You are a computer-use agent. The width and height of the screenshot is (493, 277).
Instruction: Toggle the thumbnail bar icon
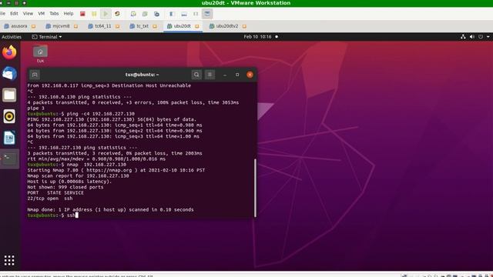click(x=184, y=14)
